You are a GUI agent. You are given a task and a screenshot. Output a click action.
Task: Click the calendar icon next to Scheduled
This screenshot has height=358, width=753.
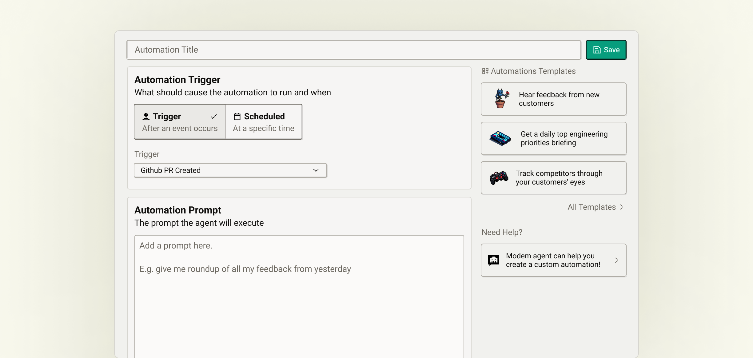pos(237,117)
